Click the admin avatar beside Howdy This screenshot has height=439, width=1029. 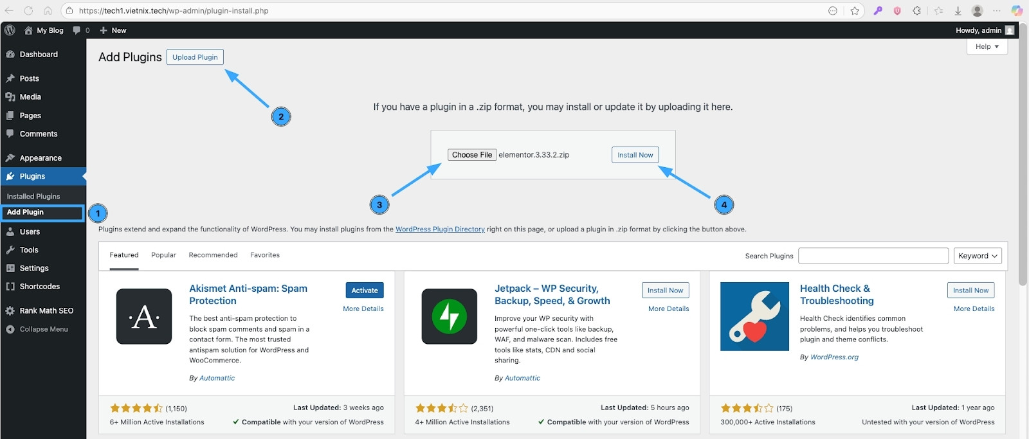click(x=1010, y=30)
